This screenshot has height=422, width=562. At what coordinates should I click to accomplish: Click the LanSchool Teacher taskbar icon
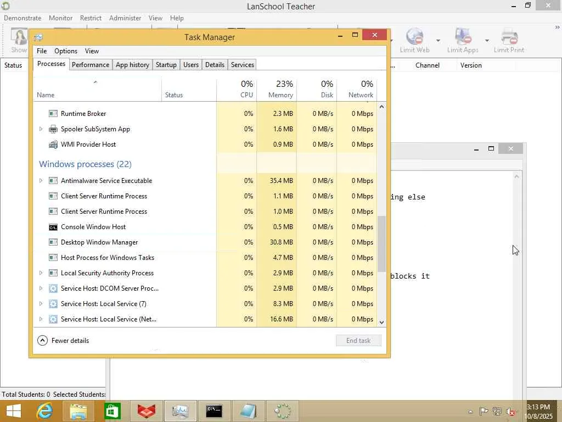tap(283, 411)
